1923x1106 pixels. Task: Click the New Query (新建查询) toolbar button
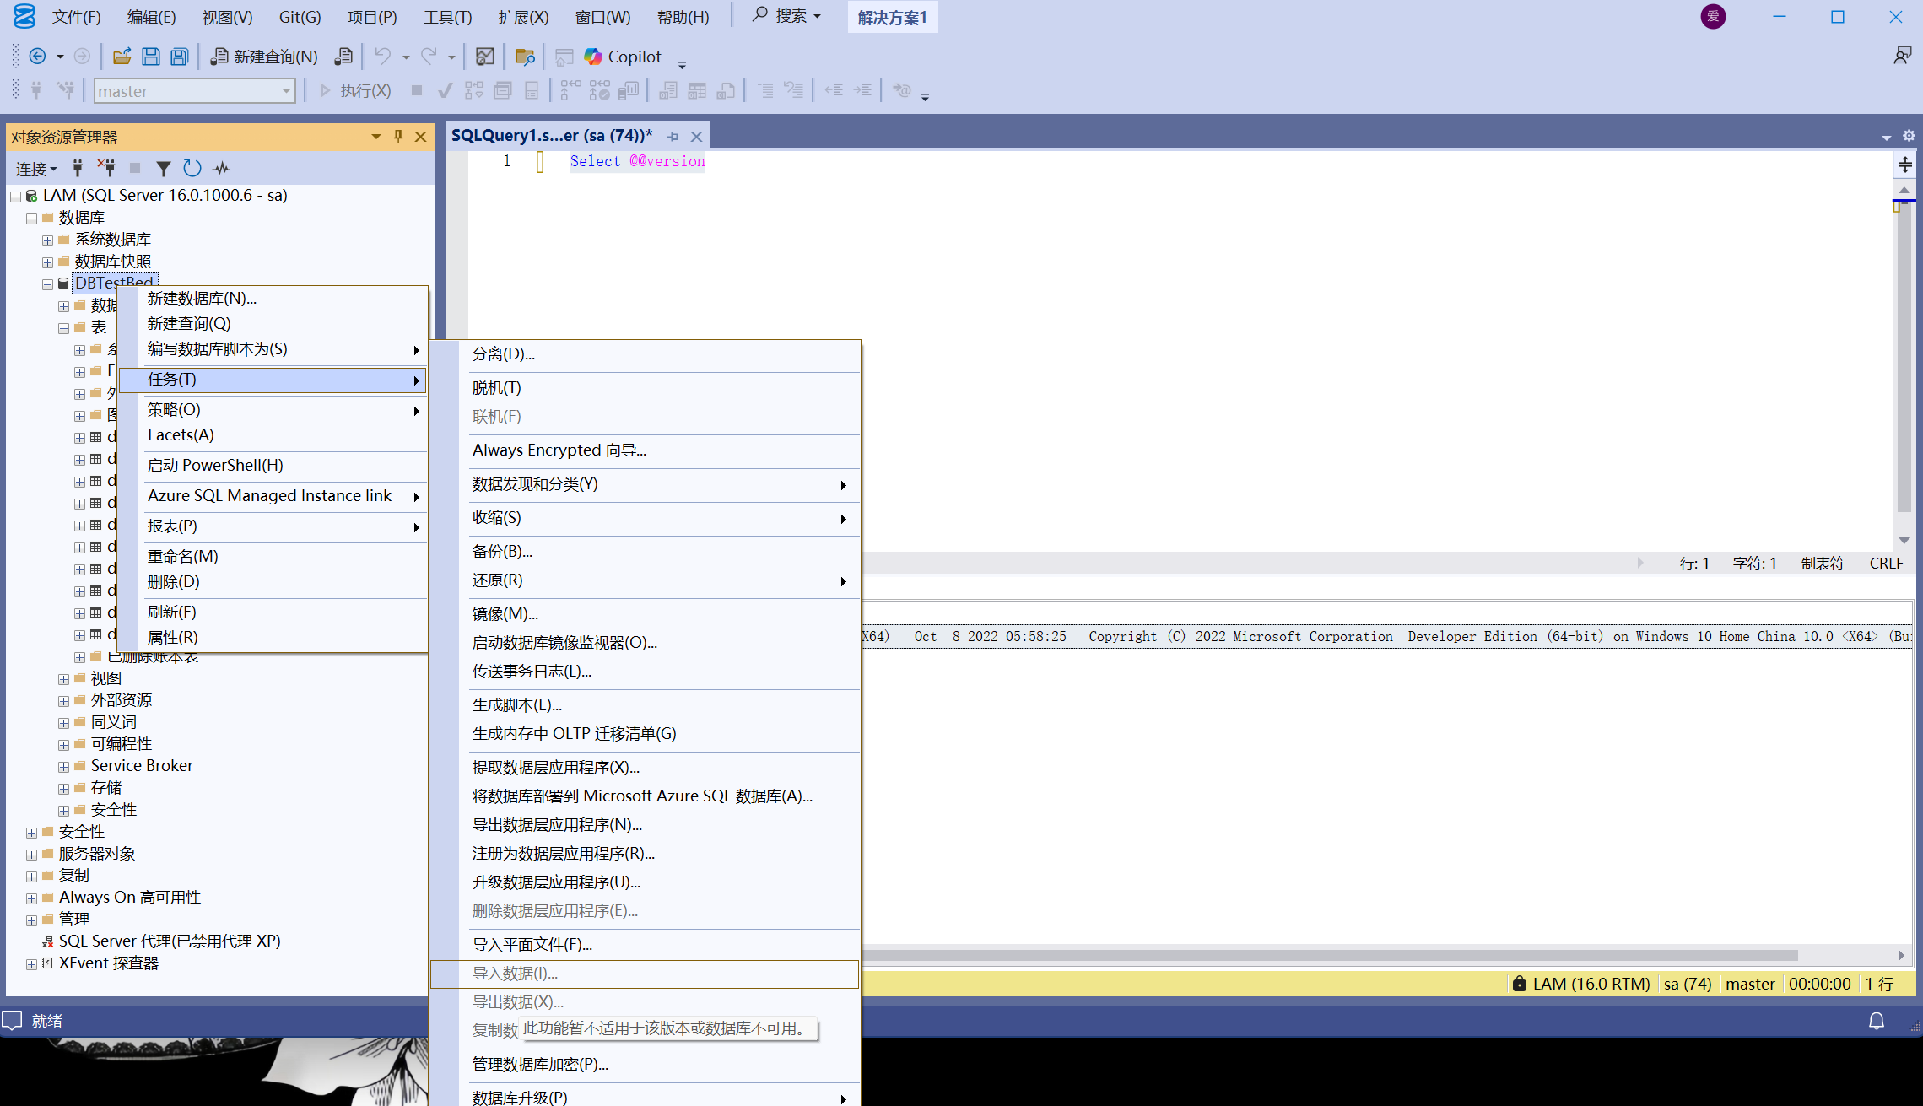point(263,57)
